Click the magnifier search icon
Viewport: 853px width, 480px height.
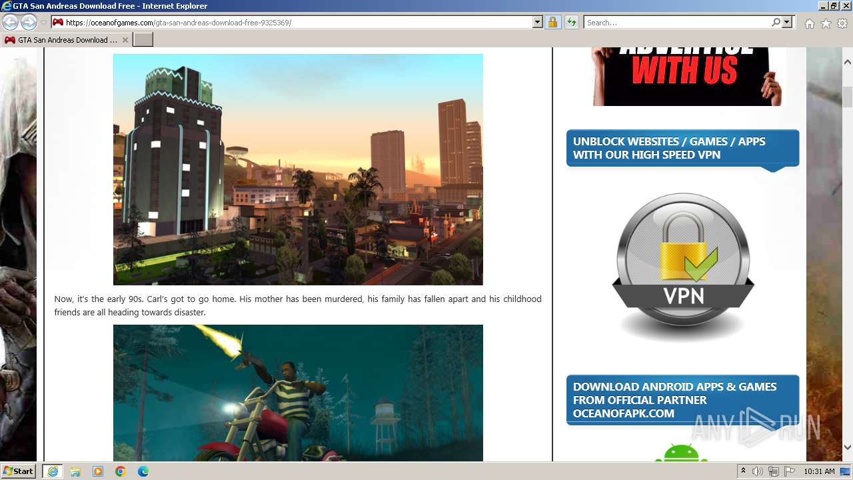[x=776, y=23]
